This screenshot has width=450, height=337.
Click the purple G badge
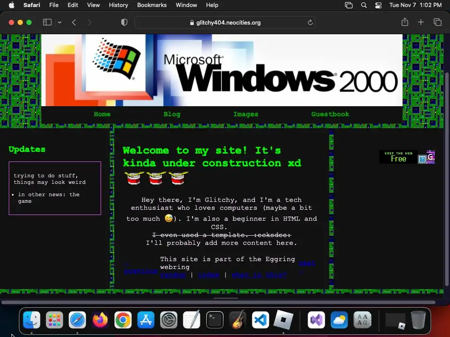click(431, 157)
